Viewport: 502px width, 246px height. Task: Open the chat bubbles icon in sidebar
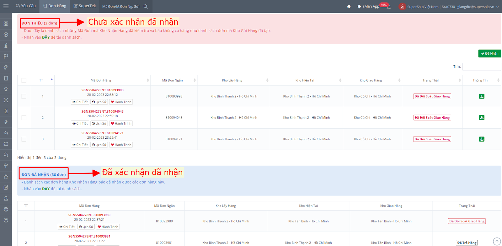click(6, 155)
